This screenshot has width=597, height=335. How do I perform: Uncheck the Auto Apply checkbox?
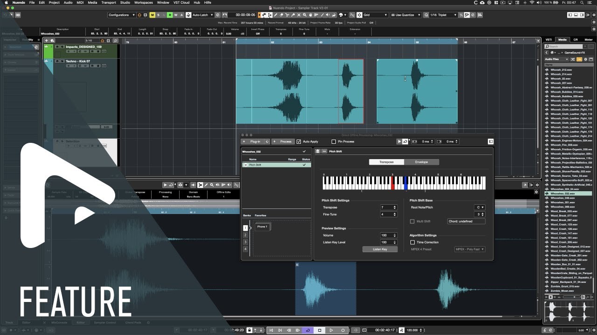point(299,141)
